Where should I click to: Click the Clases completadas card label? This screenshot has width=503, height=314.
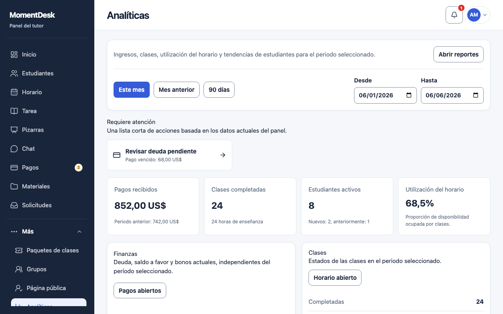coord(239,190)
